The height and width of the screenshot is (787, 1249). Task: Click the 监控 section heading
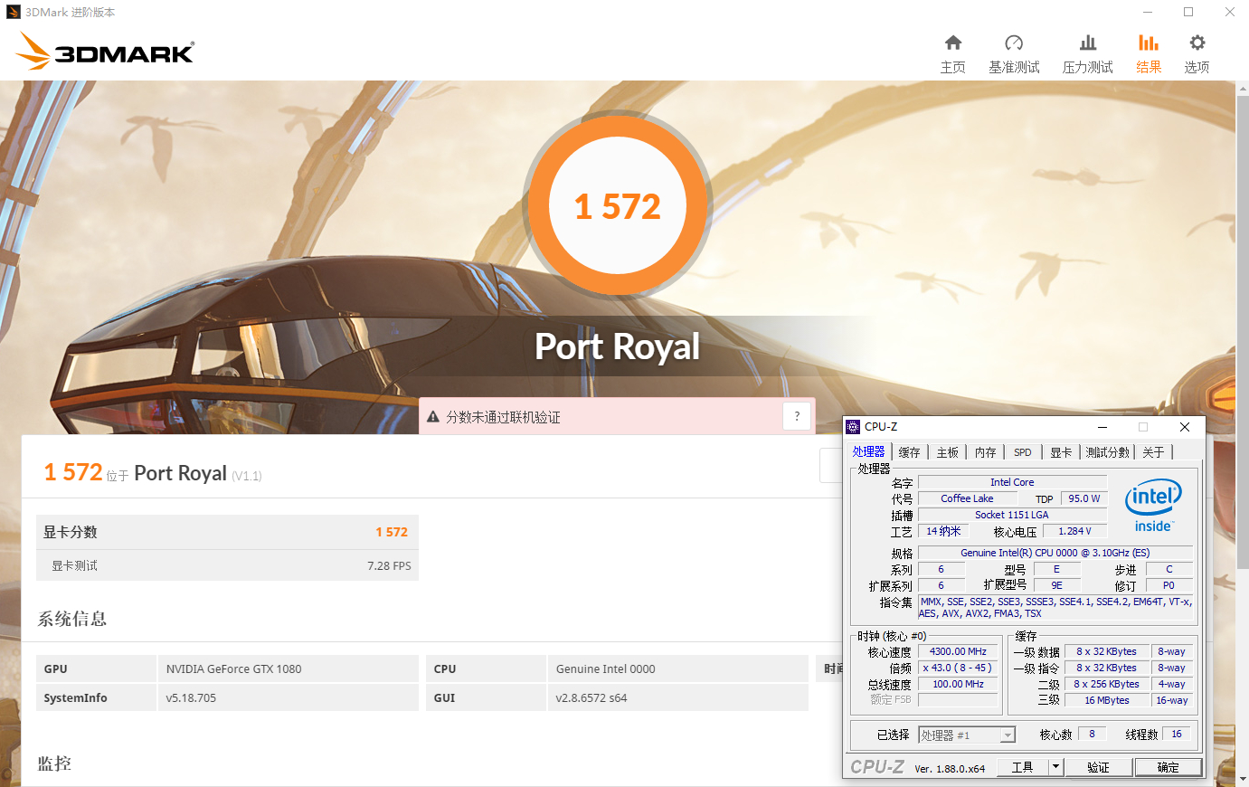(54, 763)
